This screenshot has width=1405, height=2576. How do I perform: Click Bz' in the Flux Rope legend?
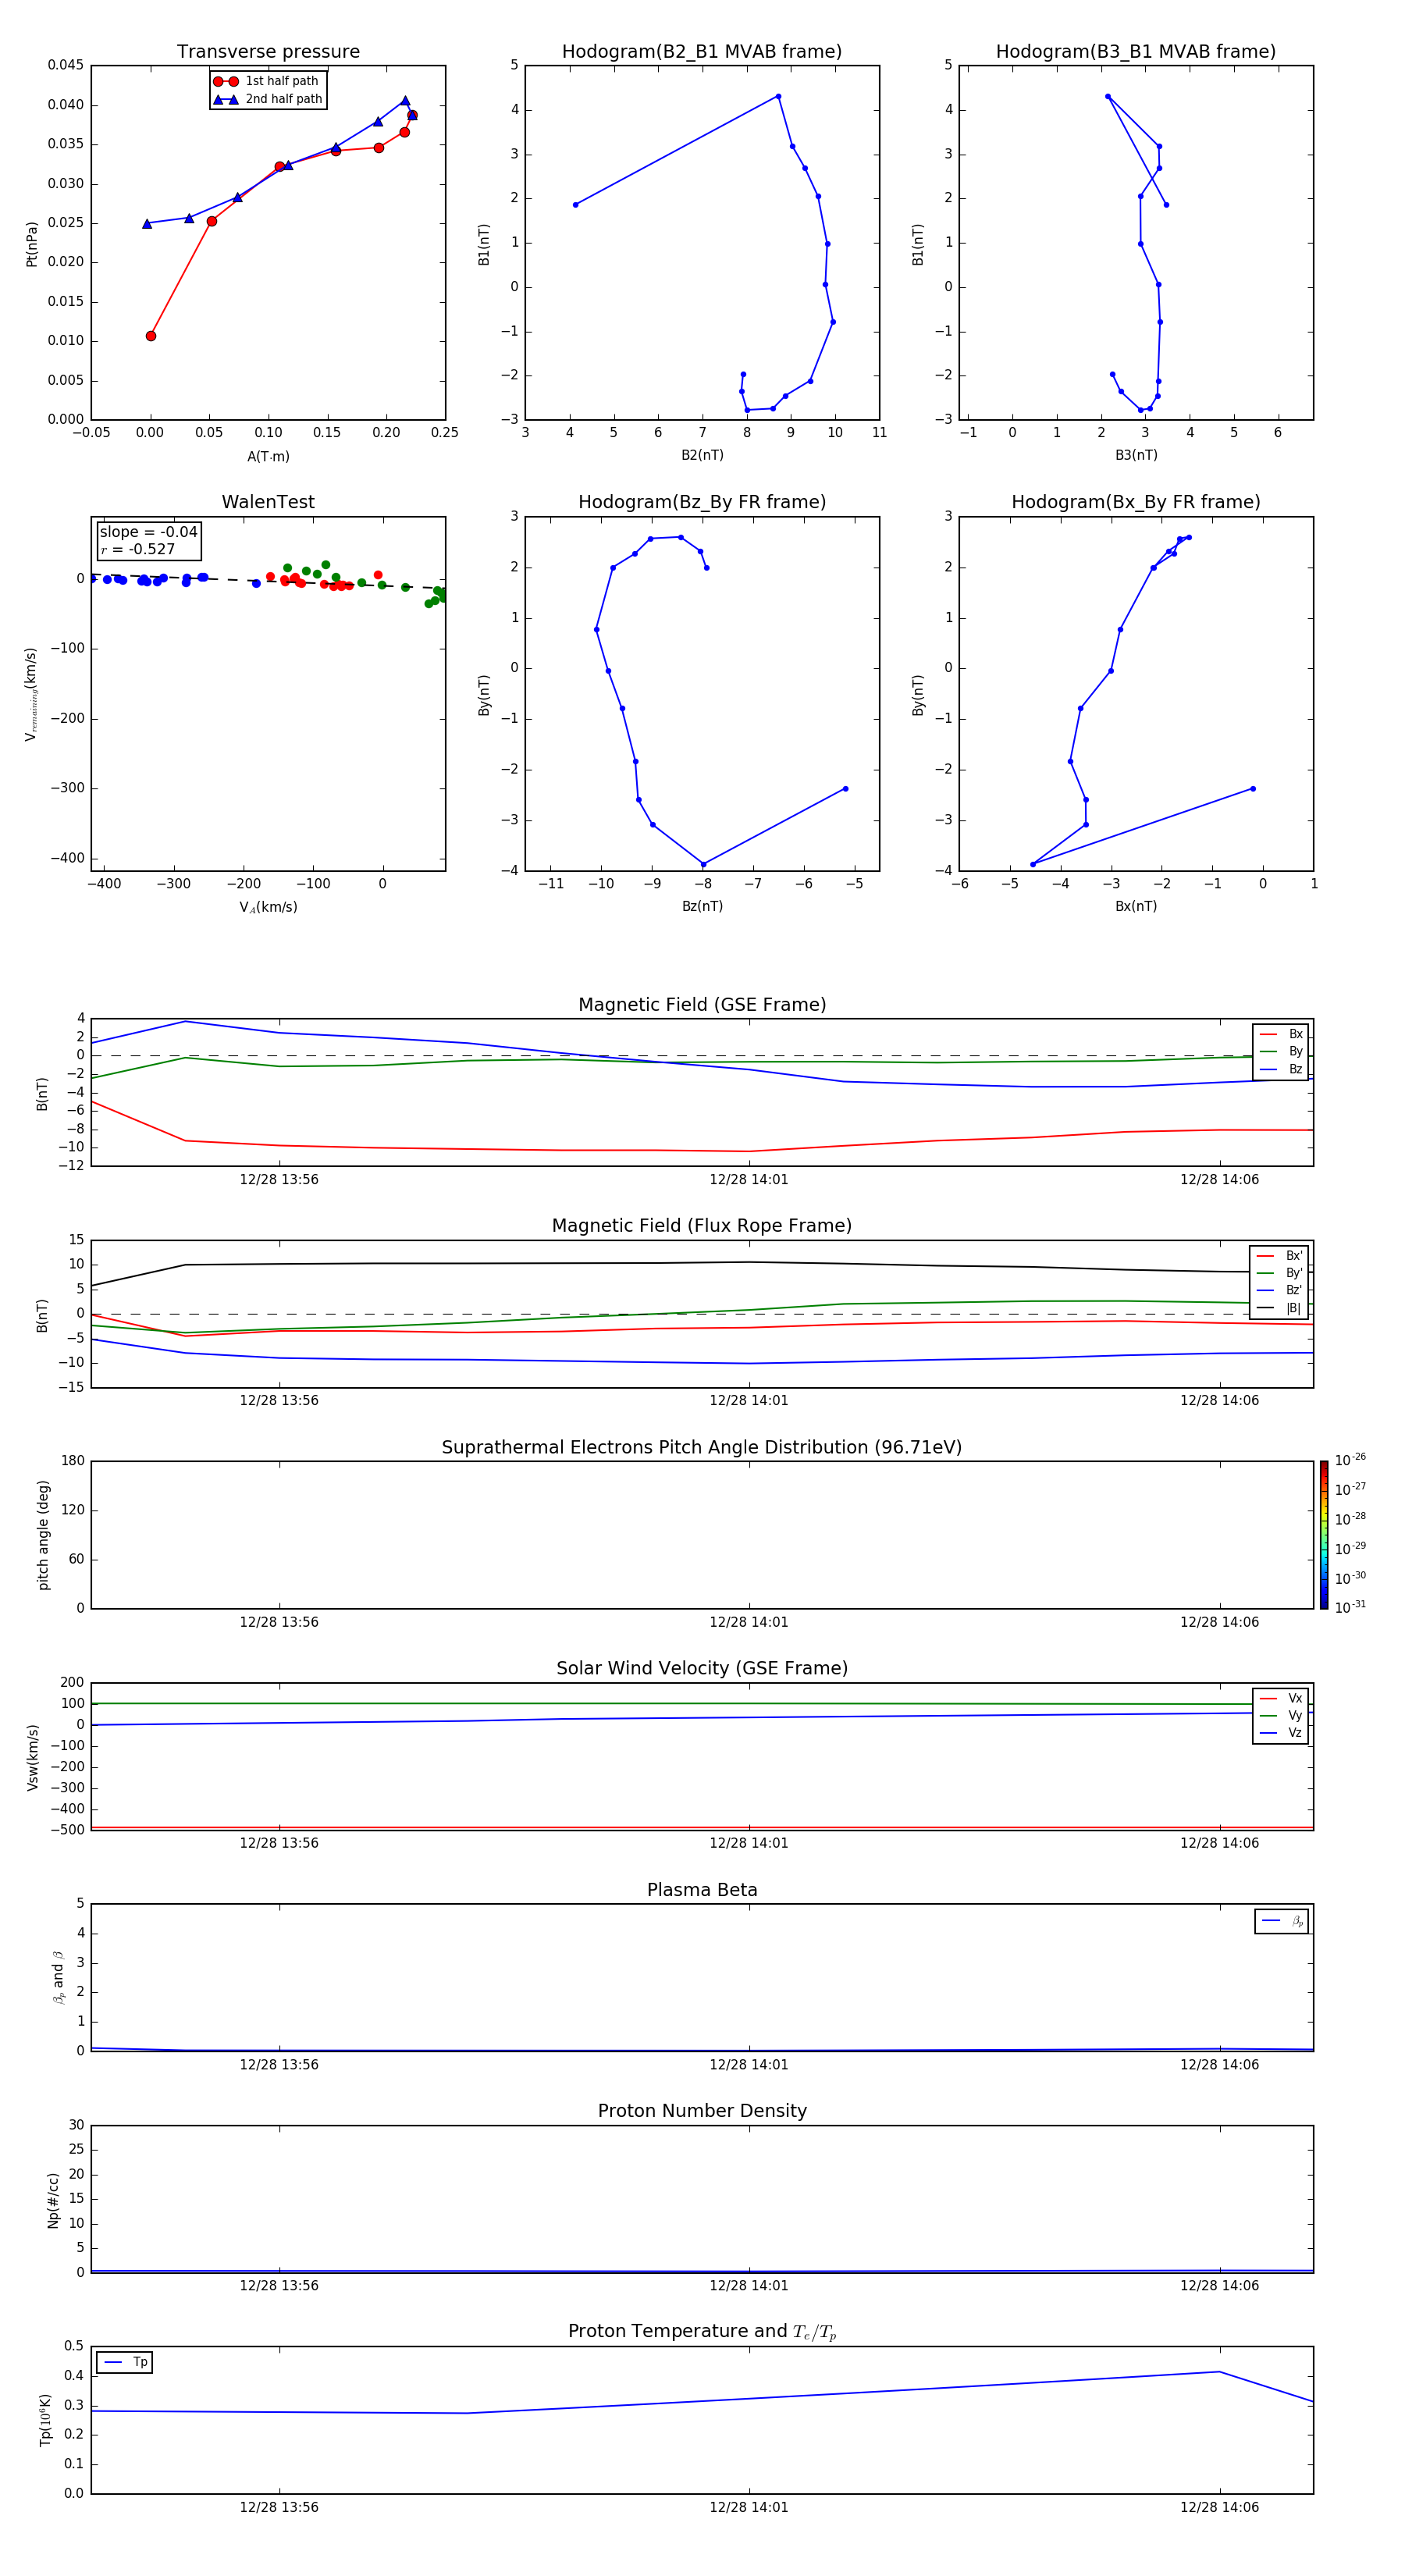pyautogui.click(x=1280, y=1290)
